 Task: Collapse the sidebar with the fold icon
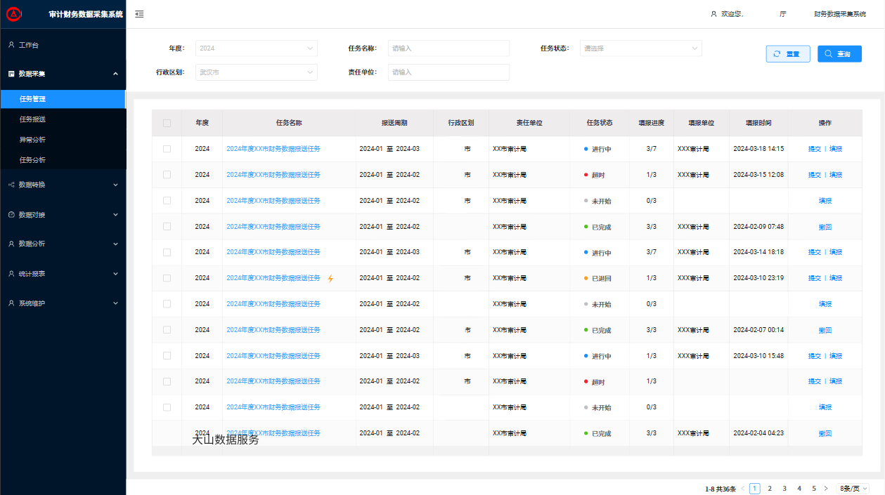(x=139, y=14)
